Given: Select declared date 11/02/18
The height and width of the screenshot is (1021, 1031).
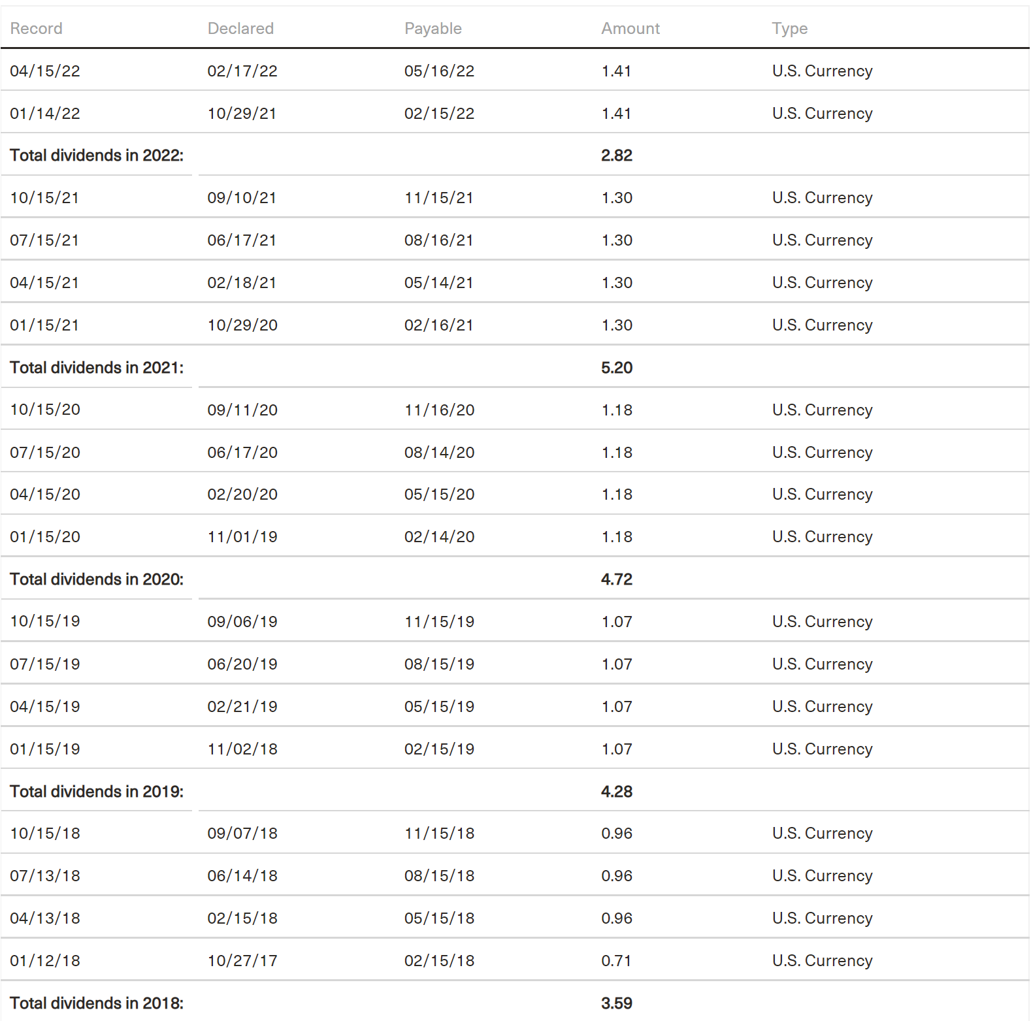Looking at the screenshot, I should 242,749.
